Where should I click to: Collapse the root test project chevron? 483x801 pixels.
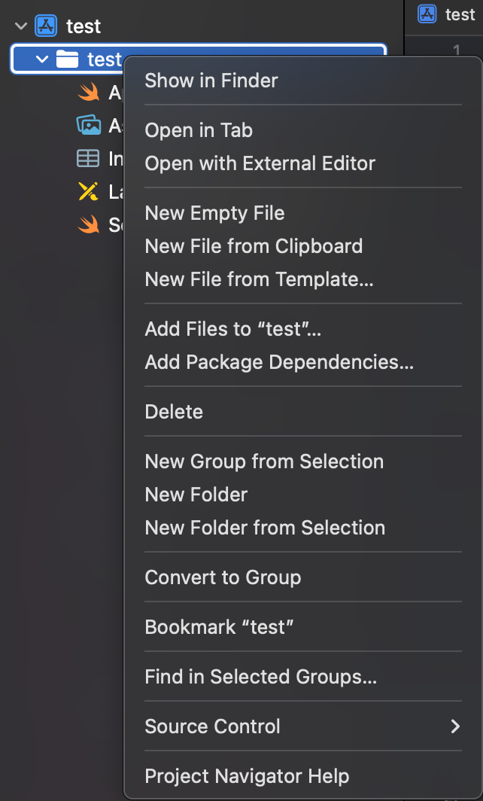(21, 26)
